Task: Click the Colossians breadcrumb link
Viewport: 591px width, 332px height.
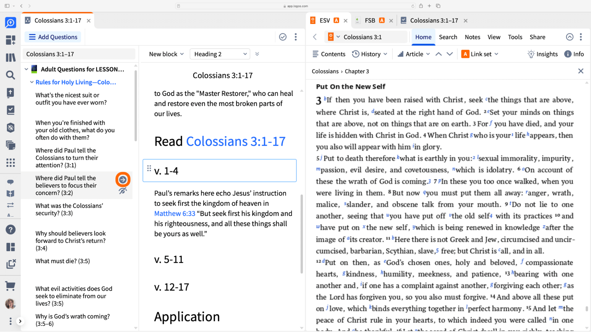Action: click(x=325, y=71)
